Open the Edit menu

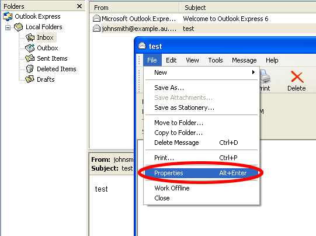coord(171,60)
